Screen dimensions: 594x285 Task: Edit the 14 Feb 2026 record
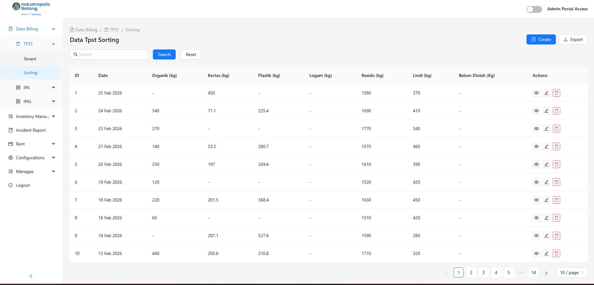pos(546,236)
